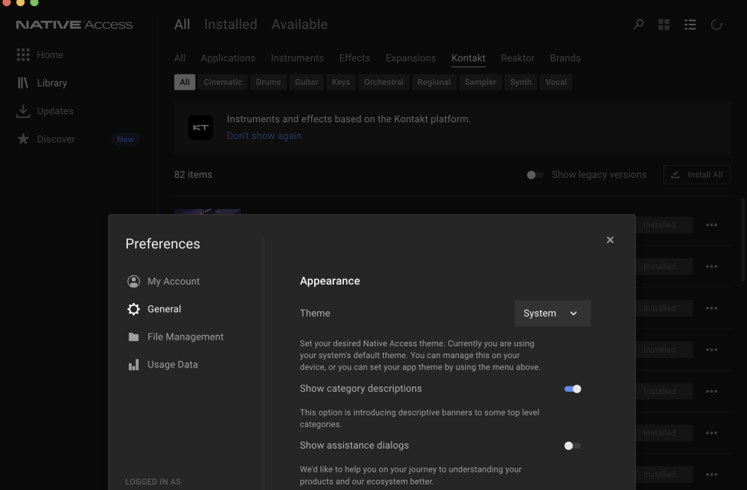Select the Available tab

[299, 25]
